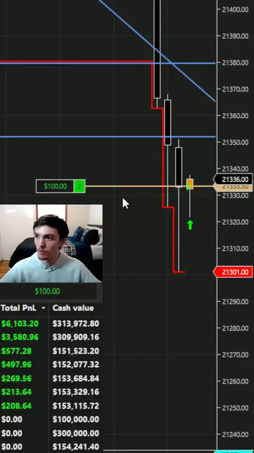Select the row with $6,103.20 PnL
The height and width of the screenshot is (453, 254).
pos(51,324)
